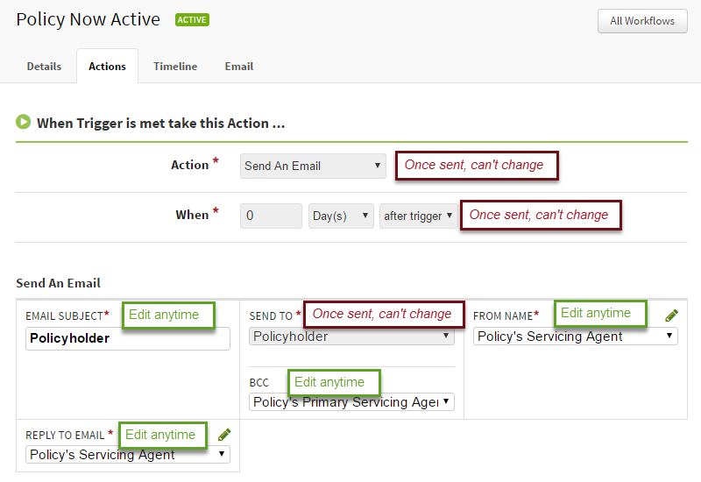
Task: Open the BCC Policy's Primary Servicing Agent dropdown
Action: click(351, 402)
